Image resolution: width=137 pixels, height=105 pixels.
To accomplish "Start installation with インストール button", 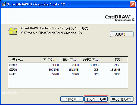I will (96, 99).
